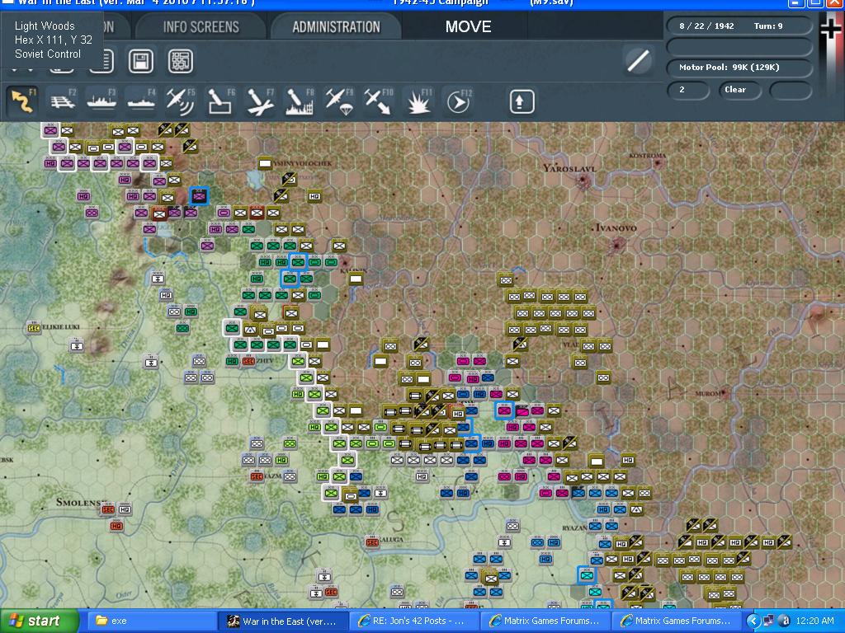Click the Ivanovo city label
This screenshot has width=845, height=633.
[x=616, y=227]
